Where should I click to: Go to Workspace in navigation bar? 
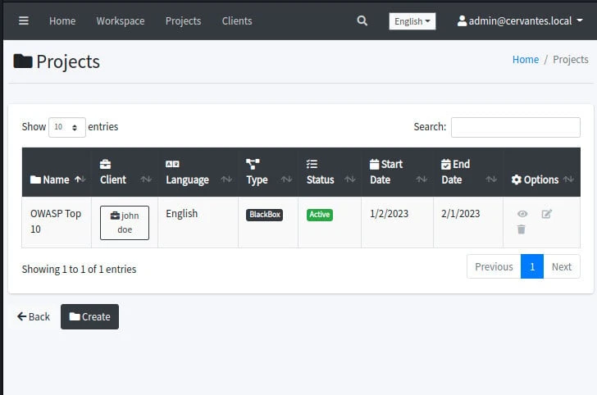coord(120,20)
